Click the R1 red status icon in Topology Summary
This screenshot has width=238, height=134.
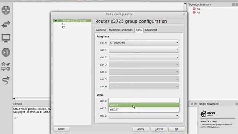pyautogui.click(x=194, y=9)
